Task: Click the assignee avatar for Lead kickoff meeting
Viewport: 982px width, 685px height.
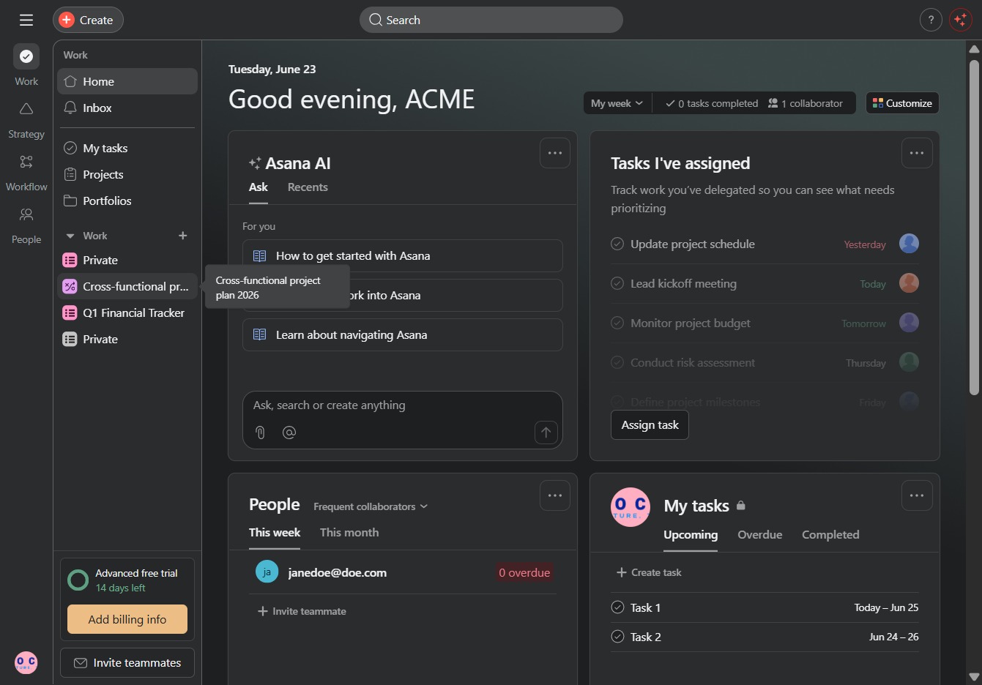Action: [x=909, y=283]
